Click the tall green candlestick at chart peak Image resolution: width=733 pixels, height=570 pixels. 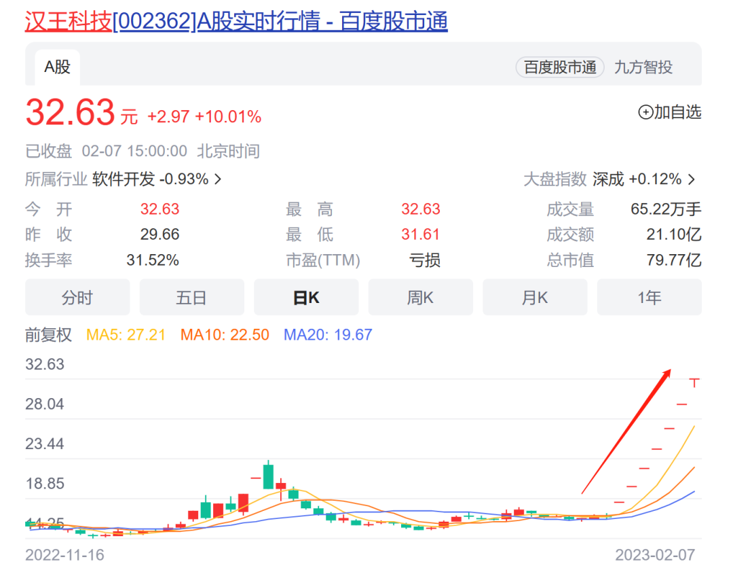coord(268,476)
